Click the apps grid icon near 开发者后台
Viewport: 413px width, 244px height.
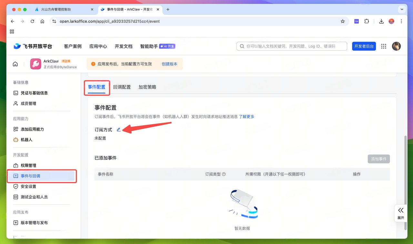coord(383,46)
